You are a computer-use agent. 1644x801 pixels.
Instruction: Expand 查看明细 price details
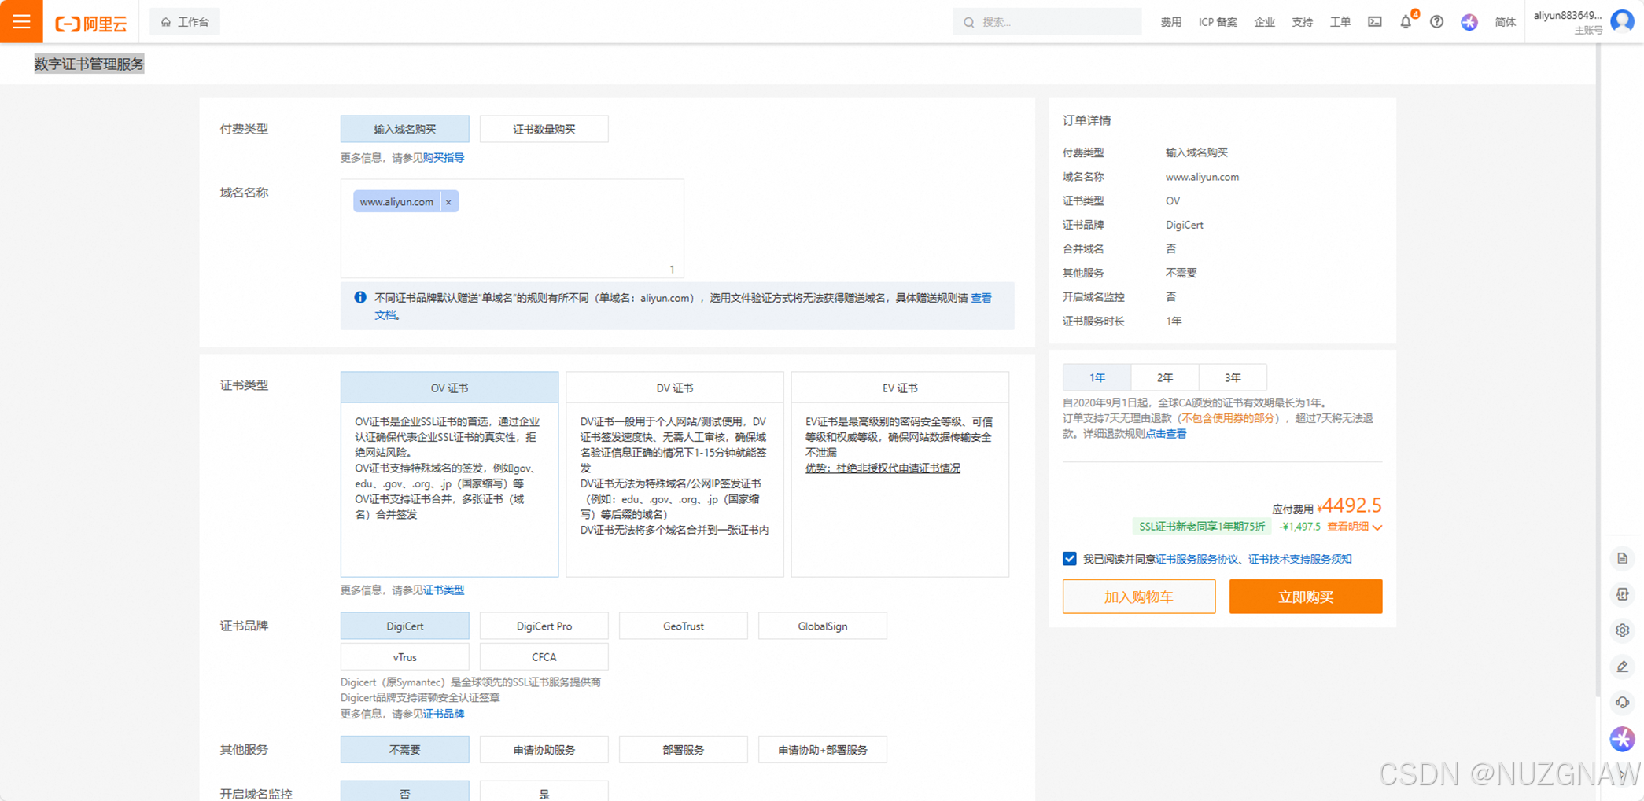pyautogui.click(x=1355, y=527)
